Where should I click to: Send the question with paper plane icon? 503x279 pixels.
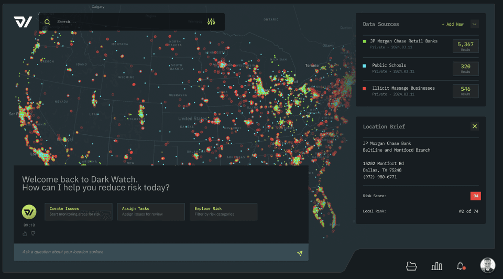[300, 253]
